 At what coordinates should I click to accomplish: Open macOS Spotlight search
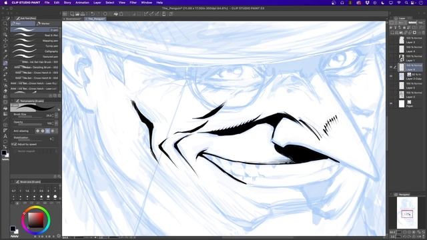point(406,3)
